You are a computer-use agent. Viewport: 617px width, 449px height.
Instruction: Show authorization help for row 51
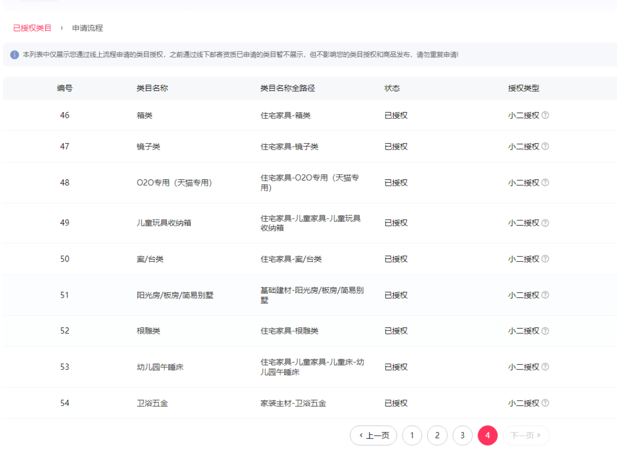(545, 295)
